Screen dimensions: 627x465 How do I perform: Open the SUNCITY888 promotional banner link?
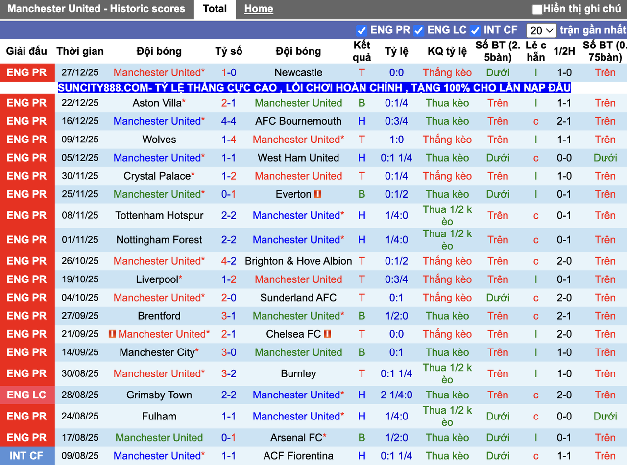(x=313, y=88)
